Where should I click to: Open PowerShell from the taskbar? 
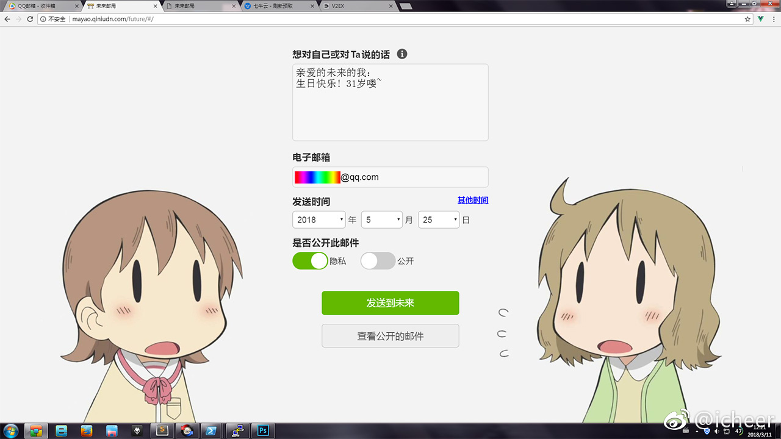pyautogui.click(x=212, y=431)
